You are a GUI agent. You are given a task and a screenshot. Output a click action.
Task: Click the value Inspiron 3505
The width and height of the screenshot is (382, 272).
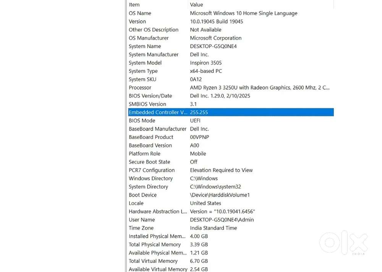[206, 63]
